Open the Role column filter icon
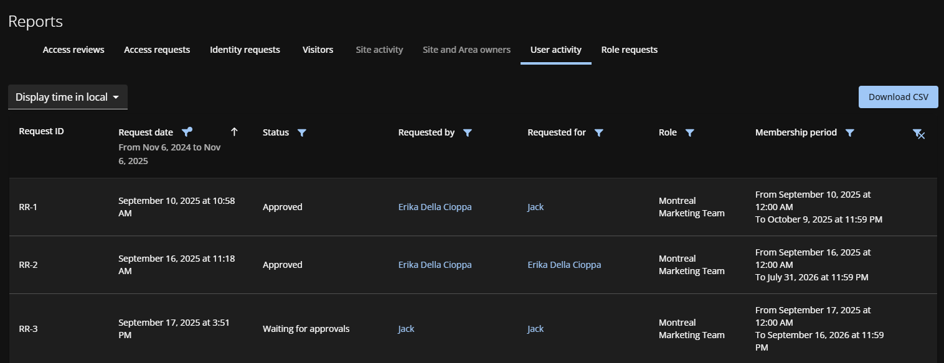The width and height of the screenshot is (944, 363). click(x=689, y=132)
